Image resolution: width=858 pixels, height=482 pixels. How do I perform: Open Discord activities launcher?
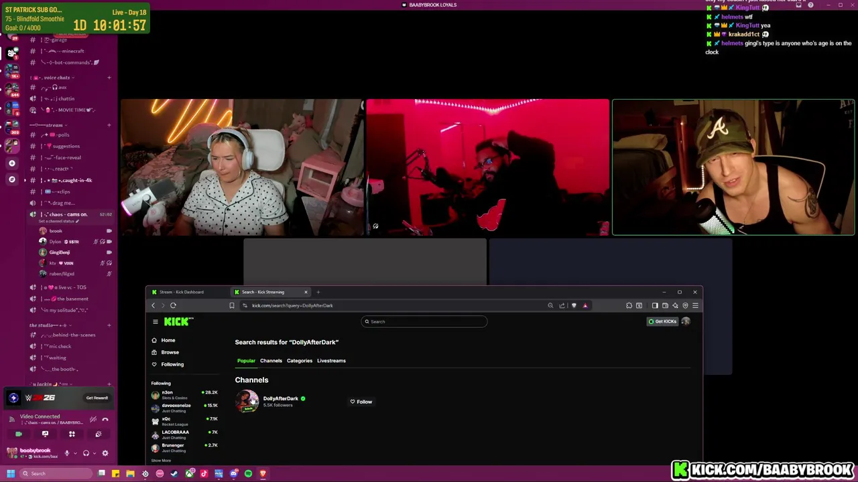tap(72, 434)
